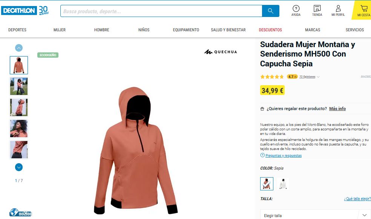Image resolution: width=371 pixels, height=219 pixels.
Task: Select the white color swatch
Action: pos(283,184)
